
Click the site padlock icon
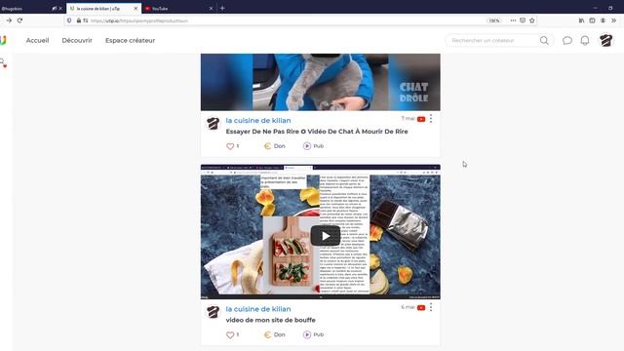point(79,20)
